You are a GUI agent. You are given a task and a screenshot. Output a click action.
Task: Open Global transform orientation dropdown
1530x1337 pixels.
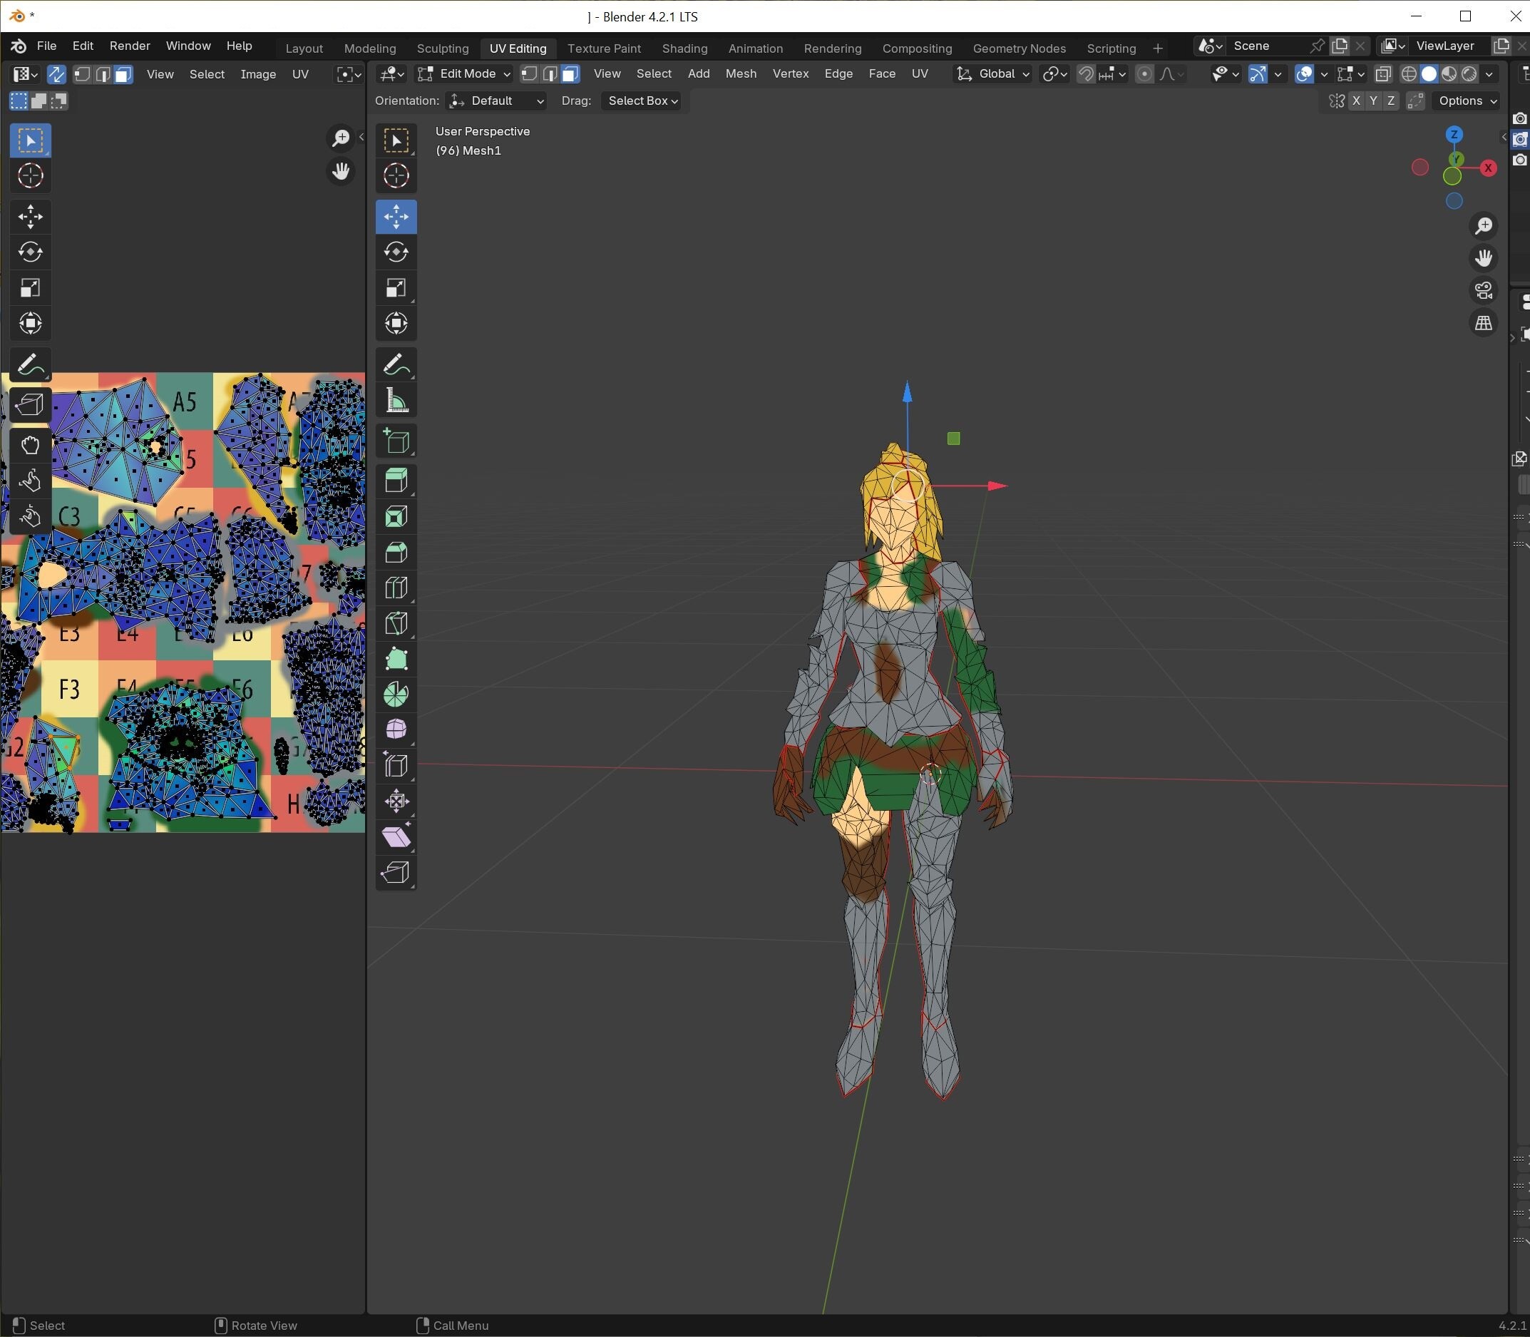click(x=993, y=74)
